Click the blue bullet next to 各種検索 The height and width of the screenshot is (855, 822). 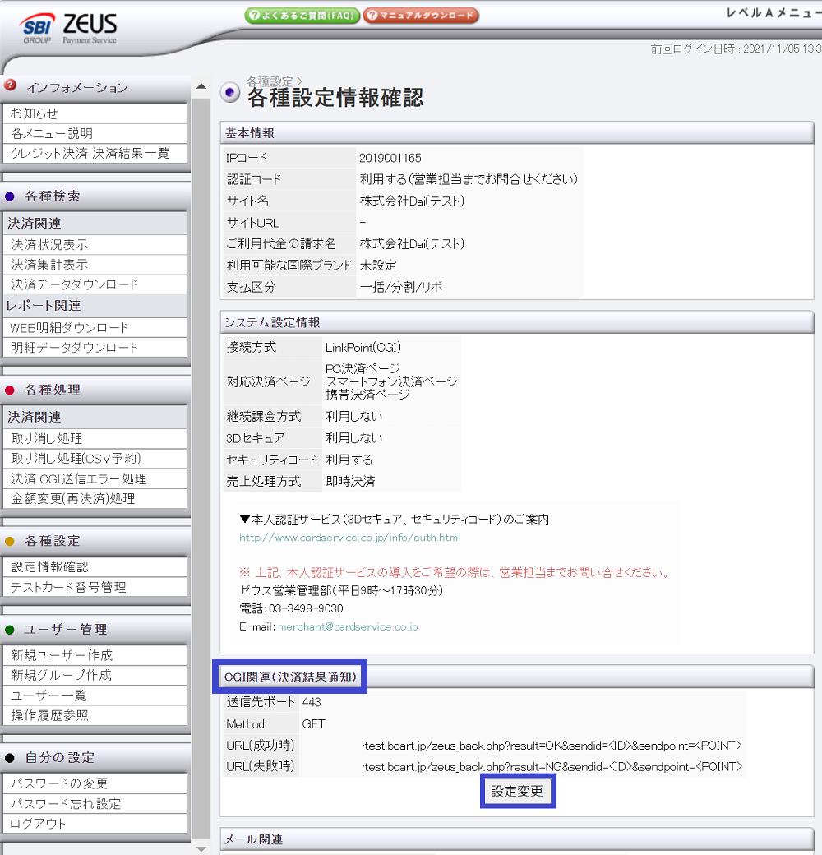point(10,196)
